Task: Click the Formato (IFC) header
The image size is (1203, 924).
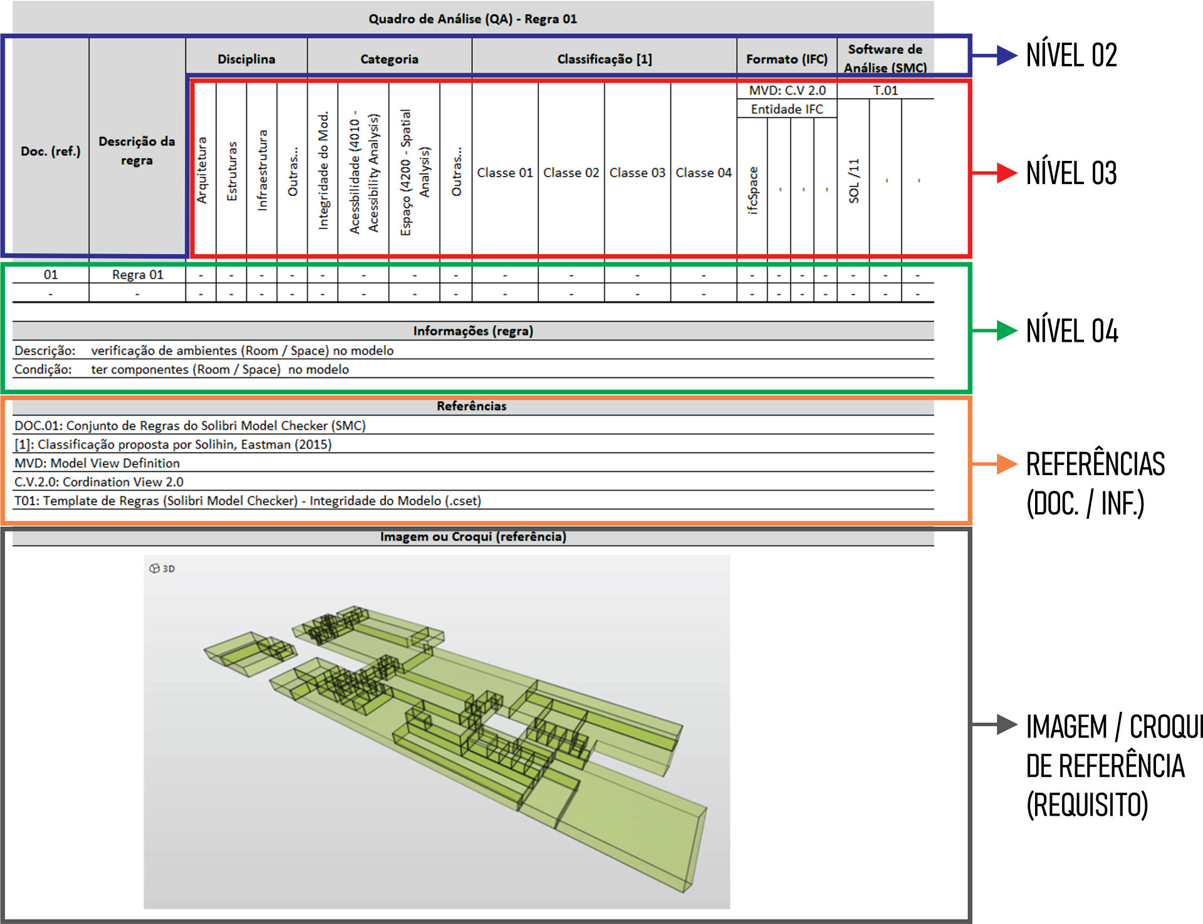Action: pos(786,59)
